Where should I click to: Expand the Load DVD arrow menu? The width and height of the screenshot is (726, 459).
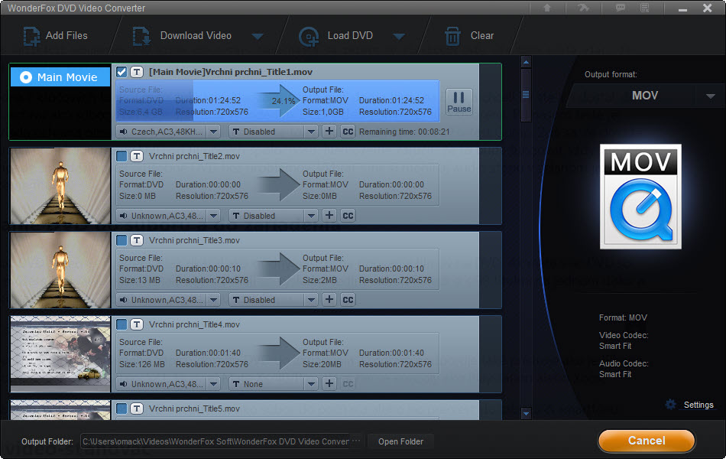coord(398,36)
